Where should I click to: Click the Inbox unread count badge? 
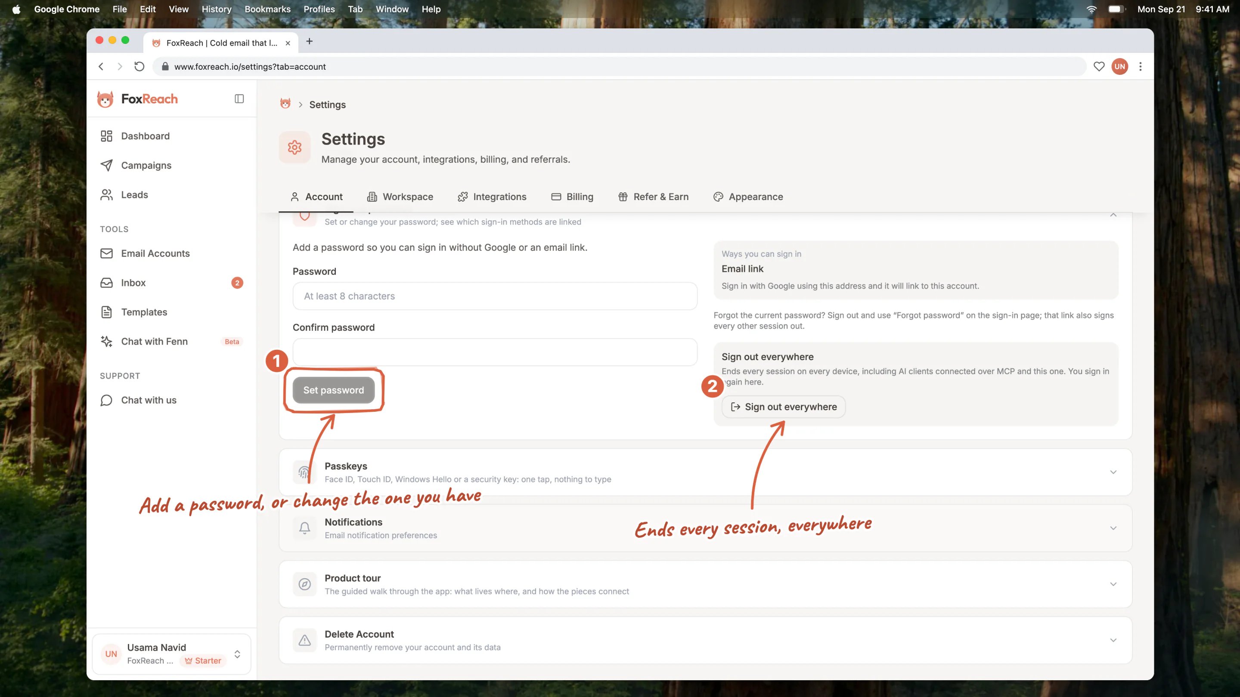coord(237,283)
